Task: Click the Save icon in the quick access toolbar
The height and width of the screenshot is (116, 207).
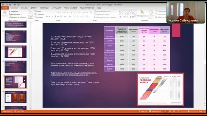Action: pos(6,5)
